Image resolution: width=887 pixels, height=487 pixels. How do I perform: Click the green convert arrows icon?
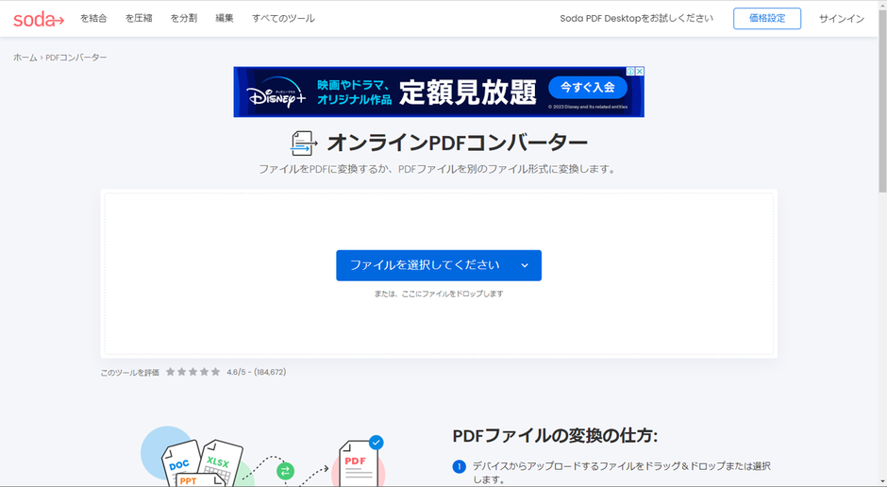(285, 471)
